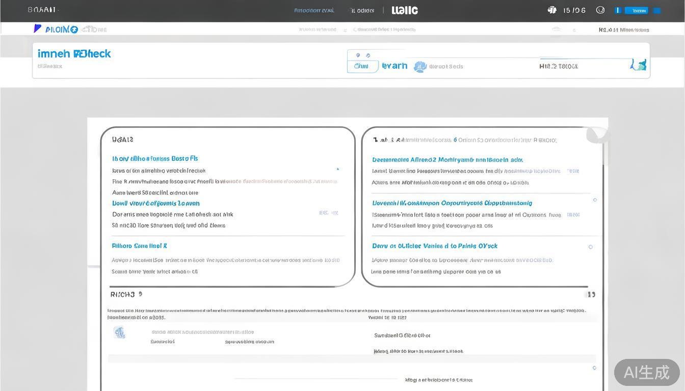Switch to the bold "LIAIIC" top bar item
This screenshot has height=391, width=685.
405,10
